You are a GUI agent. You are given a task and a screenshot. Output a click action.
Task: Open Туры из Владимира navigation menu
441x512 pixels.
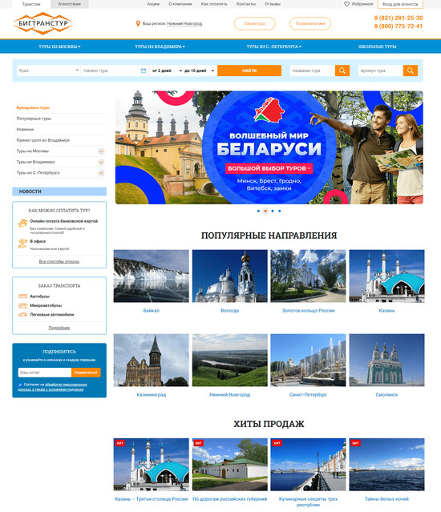(160, 46)
